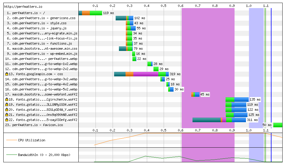Click the 319 ms bar for fonts.googleapis.com

[141, 74]
